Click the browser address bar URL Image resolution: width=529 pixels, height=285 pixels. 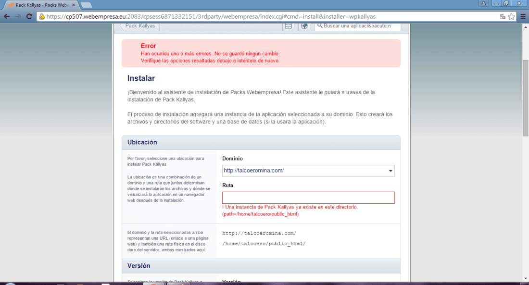tap(211, 16)
